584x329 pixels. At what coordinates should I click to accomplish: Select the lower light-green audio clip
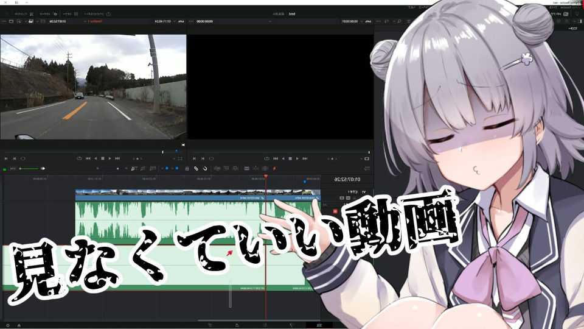[153, 267]
